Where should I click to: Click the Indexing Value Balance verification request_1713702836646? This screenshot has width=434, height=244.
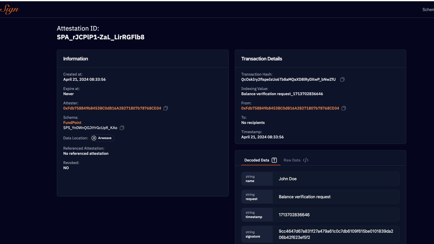point(282,94)
